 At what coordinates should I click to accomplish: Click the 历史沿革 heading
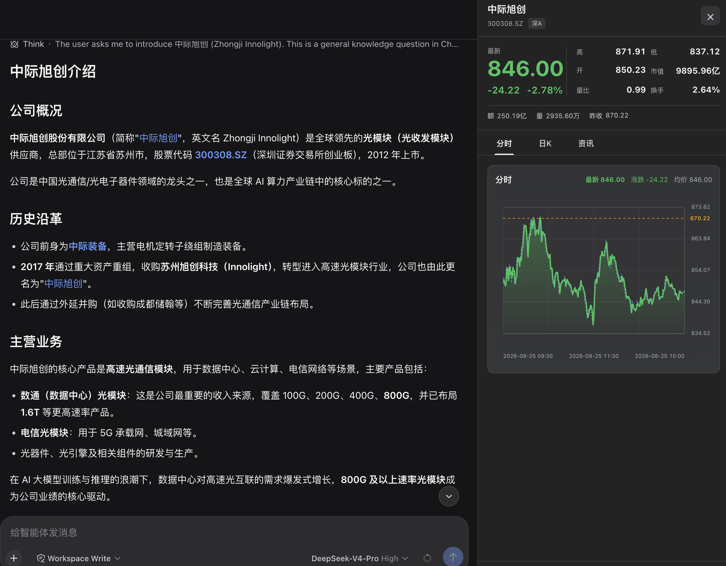[36, 219]
